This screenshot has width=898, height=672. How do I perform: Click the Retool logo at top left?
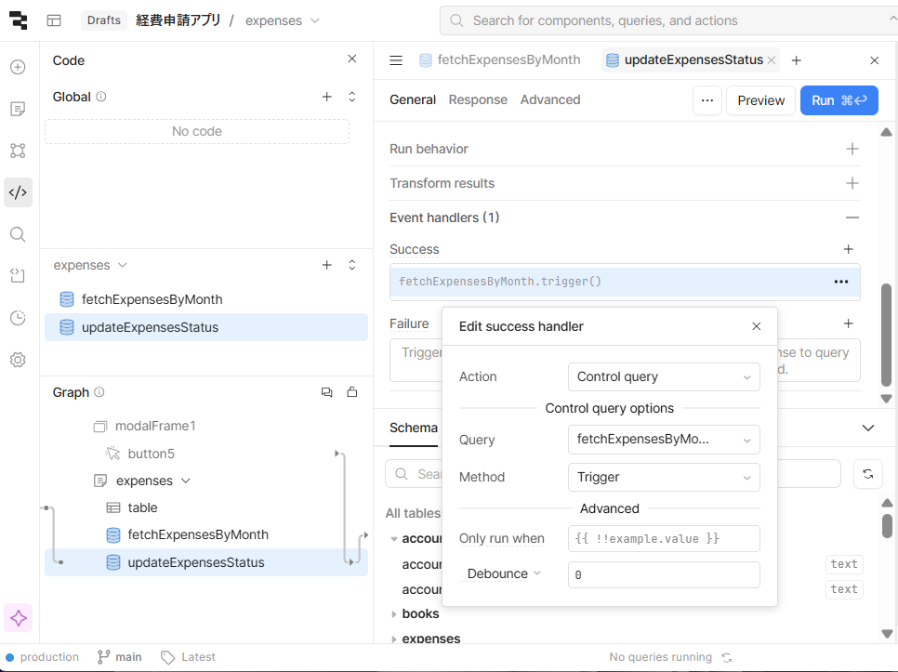tap(18, 20)
